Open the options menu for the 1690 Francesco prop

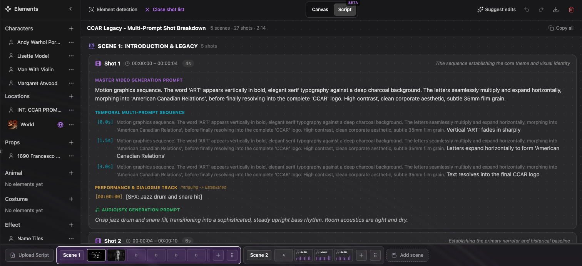[71, 156]
